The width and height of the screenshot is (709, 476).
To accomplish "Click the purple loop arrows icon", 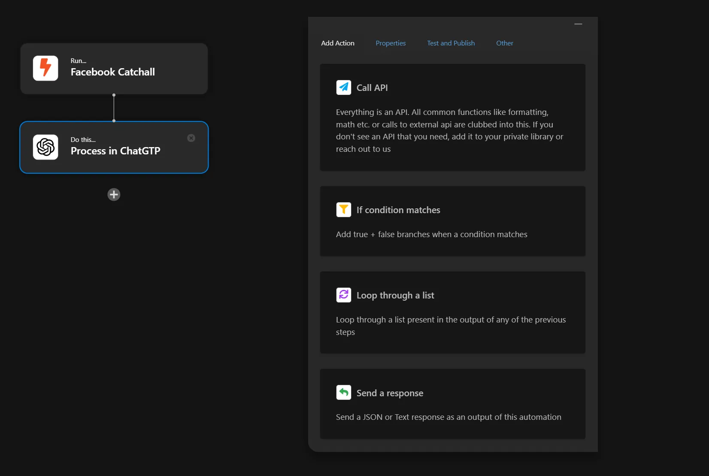I will coord(344,295).
